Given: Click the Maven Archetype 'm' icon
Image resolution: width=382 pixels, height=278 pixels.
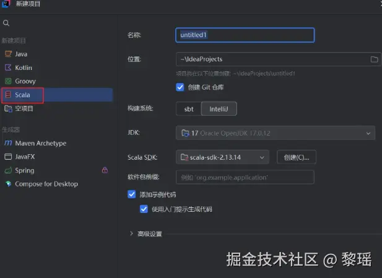Looking at the screenshot, I should (x=8, y=143).
